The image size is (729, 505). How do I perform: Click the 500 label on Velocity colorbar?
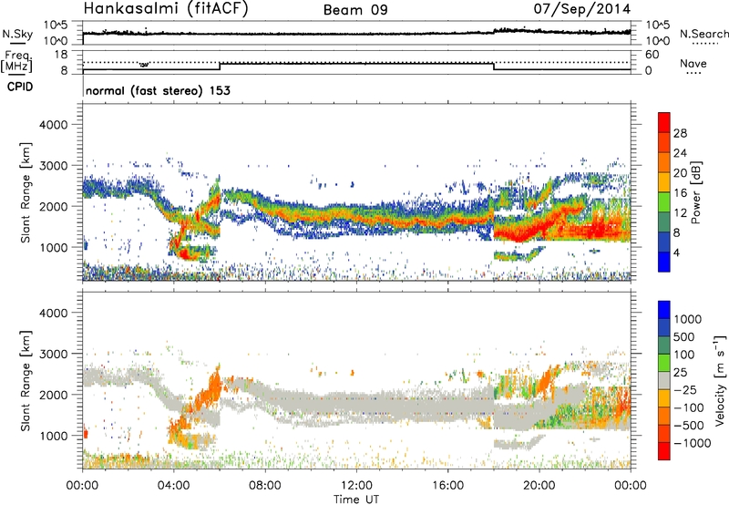(x=684, y=336)
